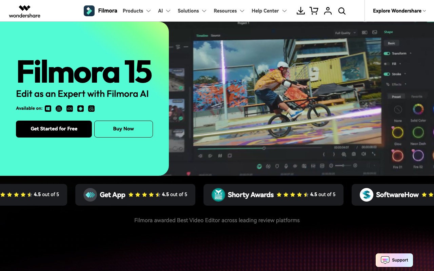
Task: Select the Fire 01 preset
Action: (398, 156)
